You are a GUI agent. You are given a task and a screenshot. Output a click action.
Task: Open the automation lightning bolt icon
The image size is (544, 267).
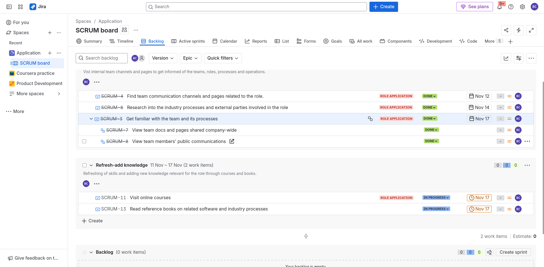518,30
